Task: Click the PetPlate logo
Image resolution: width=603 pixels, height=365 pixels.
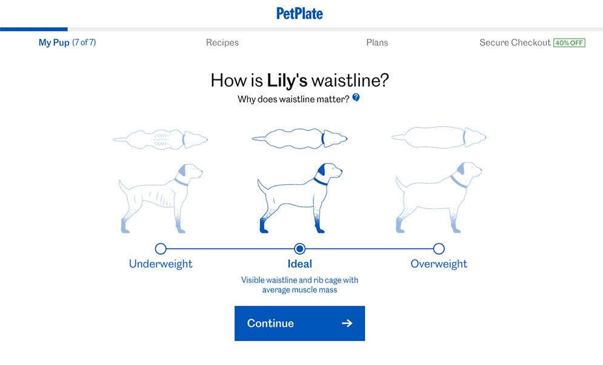Action: click(x=299, y=14)
